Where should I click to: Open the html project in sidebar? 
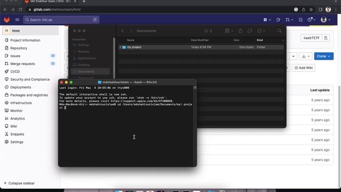30,31
